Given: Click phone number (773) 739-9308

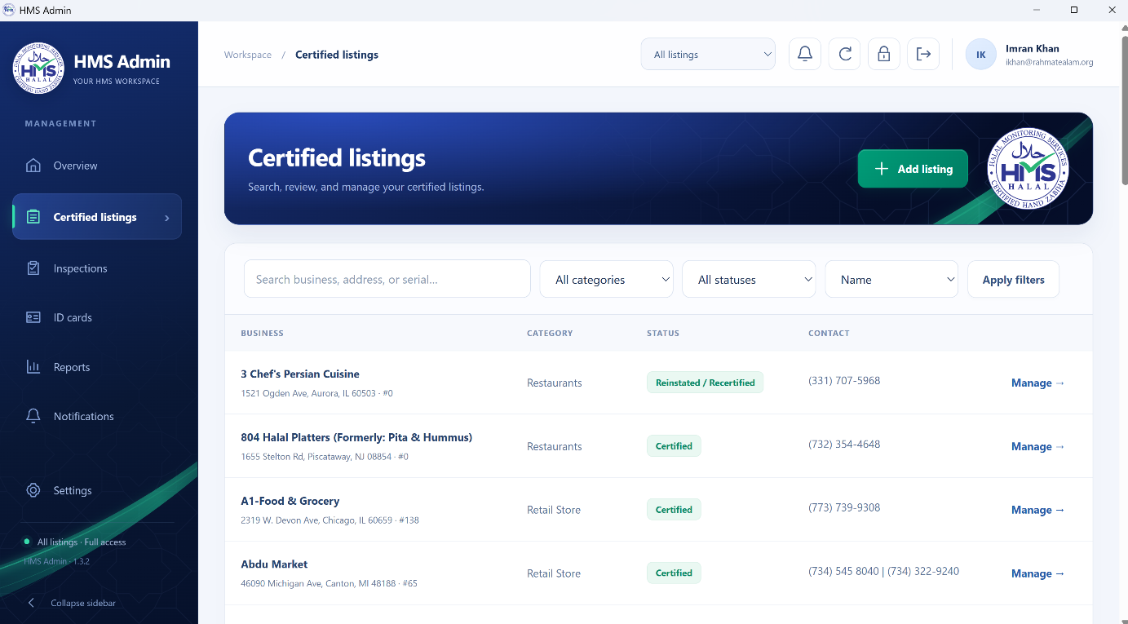Looking at the screenshot, I should coord(844,507).
